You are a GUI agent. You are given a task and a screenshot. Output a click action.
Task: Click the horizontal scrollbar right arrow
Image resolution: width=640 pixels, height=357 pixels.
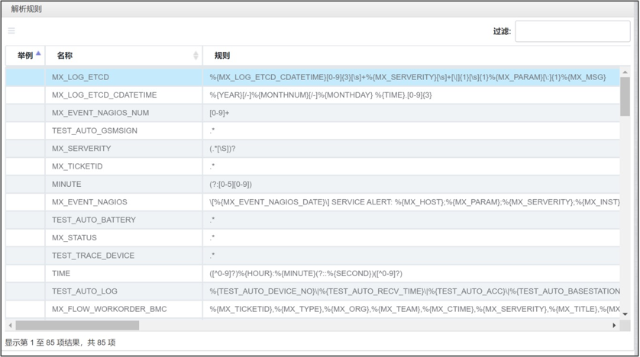pos(614,325)
